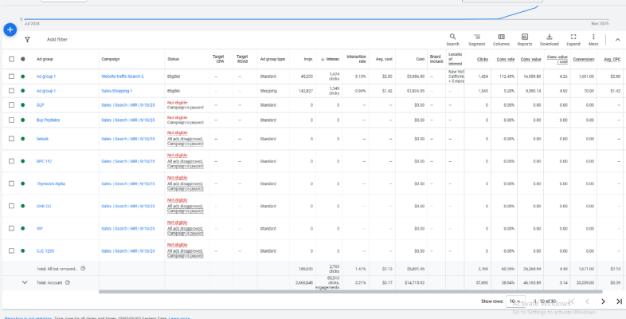The image size is (626, 319).
Task: Click the Add filter field
Action: pos(57,40)
